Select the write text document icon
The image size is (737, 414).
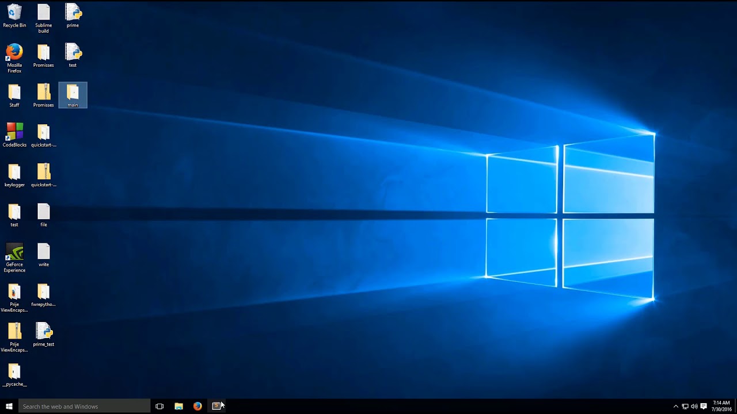pyautogui.click(x=44, y=255)
